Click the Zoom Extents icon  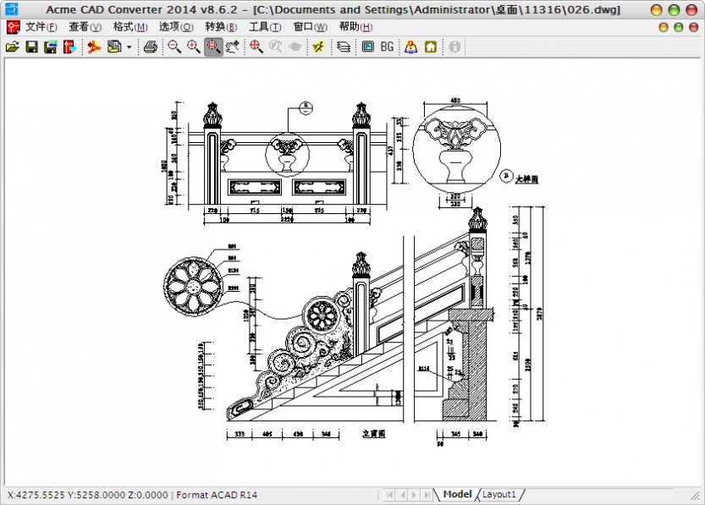click(x=256, y=47)
